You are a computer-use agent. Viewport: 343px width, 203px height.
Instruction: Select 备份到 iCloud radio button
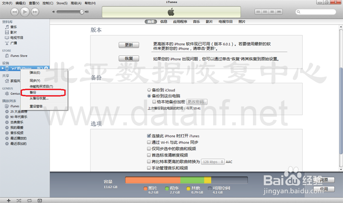click(x=149, y=90)
